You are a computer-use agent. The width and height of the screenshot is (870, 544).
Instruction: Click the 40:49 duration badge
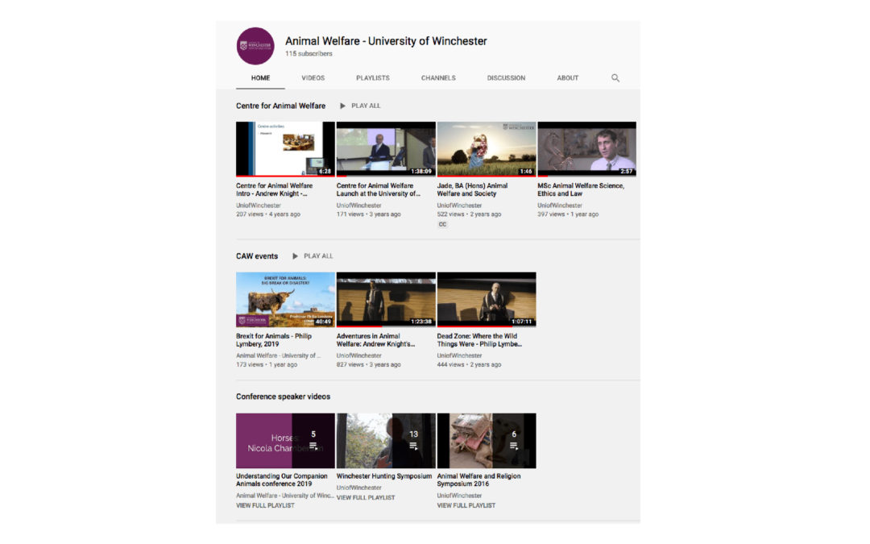323,322
